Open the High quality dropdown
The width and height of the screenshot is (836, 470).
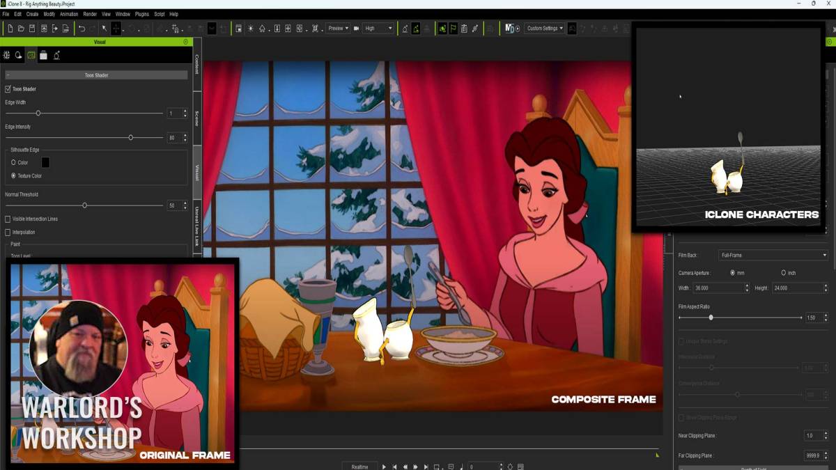[378, 29]
